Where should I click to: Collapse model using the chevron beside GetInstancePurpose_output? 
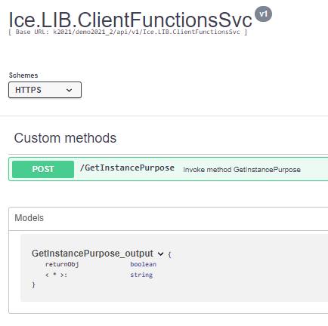160,254
